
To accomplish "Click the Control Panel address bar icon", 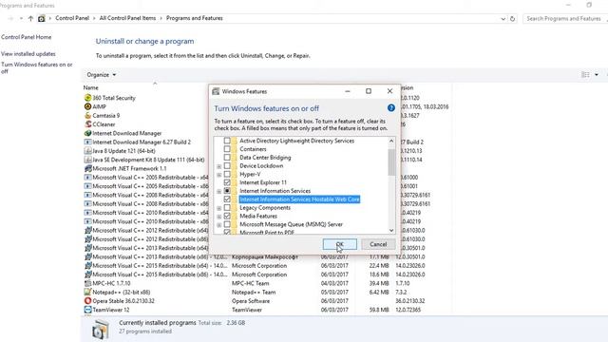I will tap(42, 18).
